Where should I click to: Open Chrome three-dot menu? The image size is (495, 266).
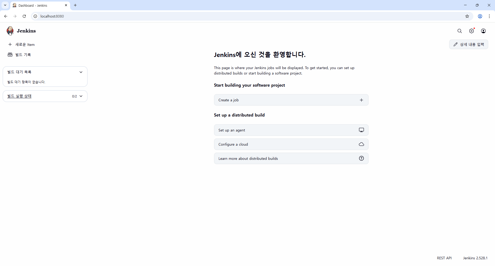(489, 16)
